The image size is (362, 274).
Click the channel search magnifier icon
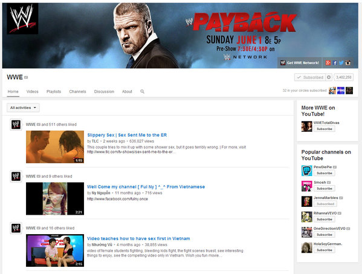[142, 91]
